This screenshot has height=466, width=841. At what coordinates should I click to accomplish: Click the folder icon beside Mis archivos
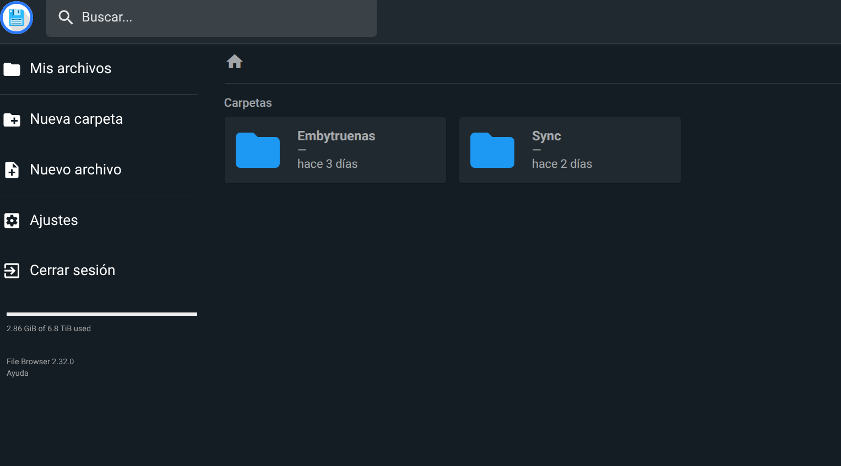[x=12, y=69]
